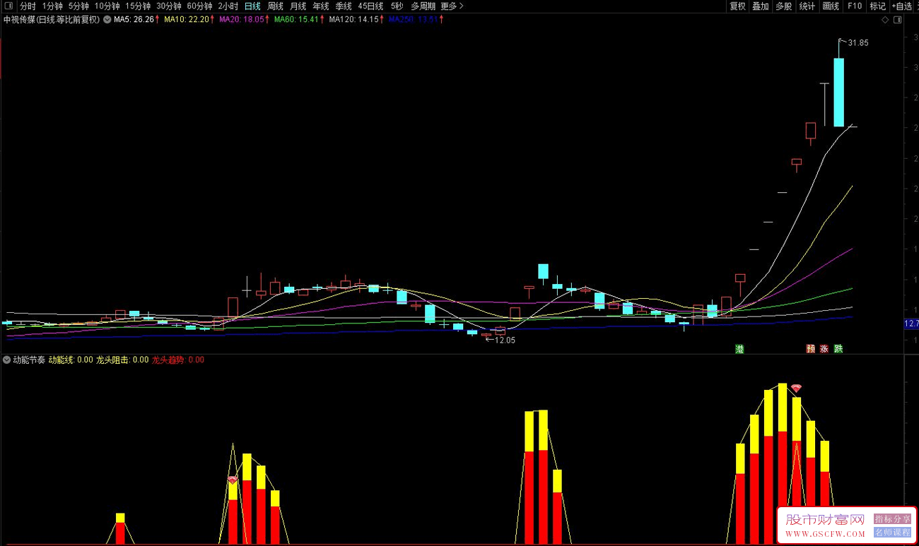
Task: Click the red diamond signal on left cluster
Action: pos(233,480)
